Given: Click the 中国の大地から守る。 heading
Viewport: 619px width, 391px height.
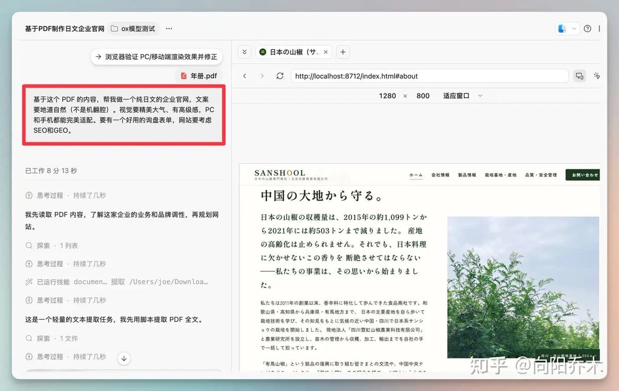Looking at the screenshot, I should 321,196.
